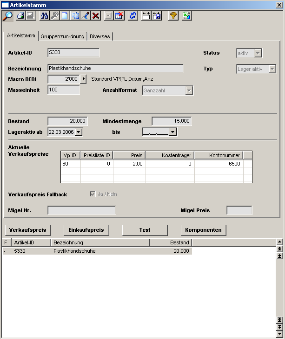Click the page up double-arrow button
The width and height of the screenshot is (285, 339).
[279, 249]
